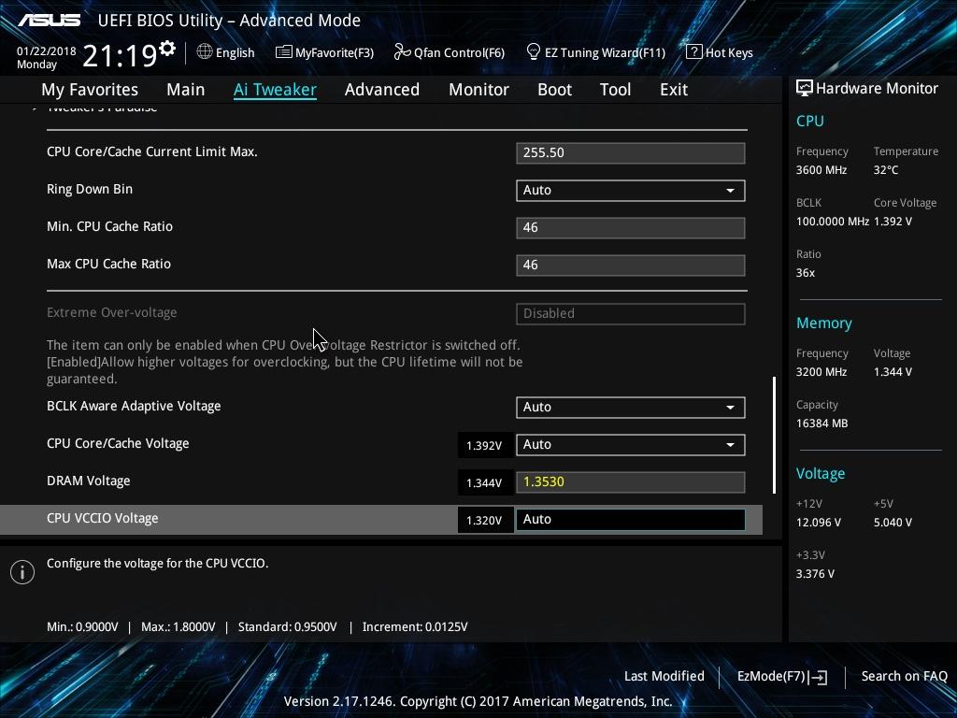The height and width of the screenshot is (718, 957).
Task: Select the DRAM Voltage label
Action: (x=89, y=481)
